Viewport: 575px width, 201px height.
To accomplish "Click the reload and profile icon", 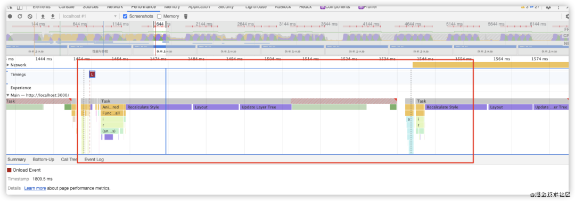I will click(20, 16).
